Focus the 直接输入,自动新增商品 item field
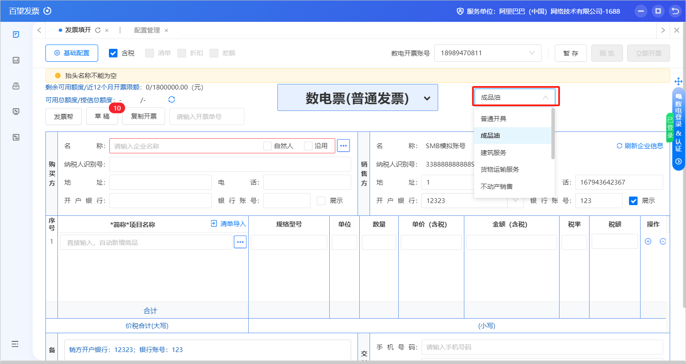Screen dimensions: 686x364 point(146,242)
